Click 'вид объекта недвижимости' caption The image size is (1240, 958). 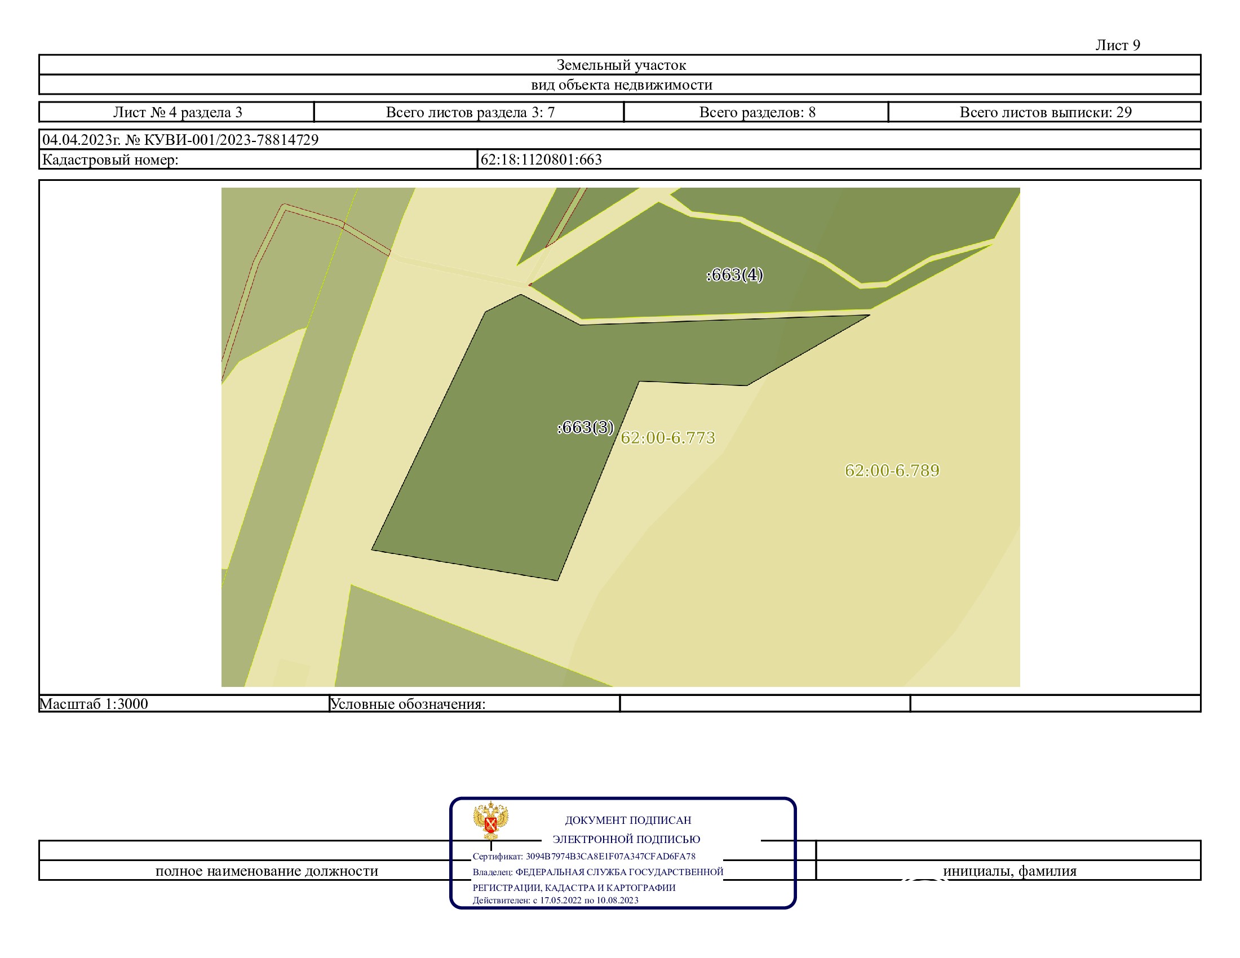(621, 85)
